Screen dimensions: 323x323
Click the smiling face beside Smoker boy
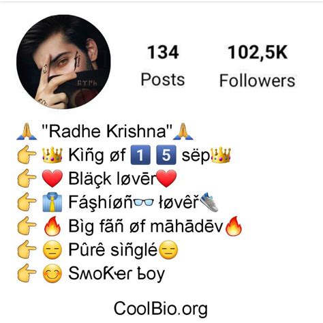(x=52, y=273)
